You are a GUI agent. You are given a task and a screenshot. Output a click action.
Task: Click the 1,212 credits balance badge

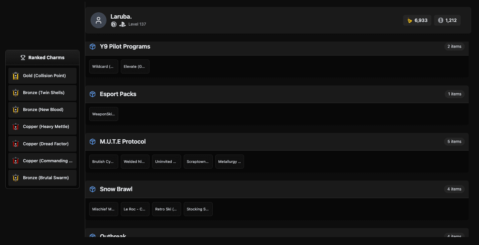pos(447,20)
